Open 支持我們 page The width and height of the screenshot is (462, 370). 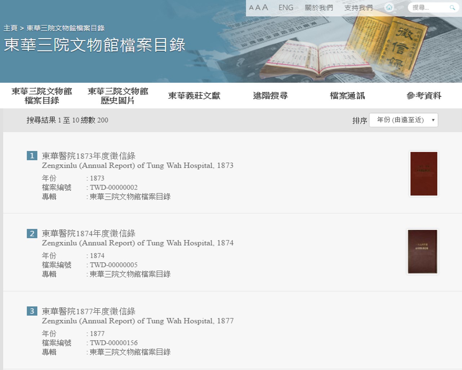click(x=358, y=8)
